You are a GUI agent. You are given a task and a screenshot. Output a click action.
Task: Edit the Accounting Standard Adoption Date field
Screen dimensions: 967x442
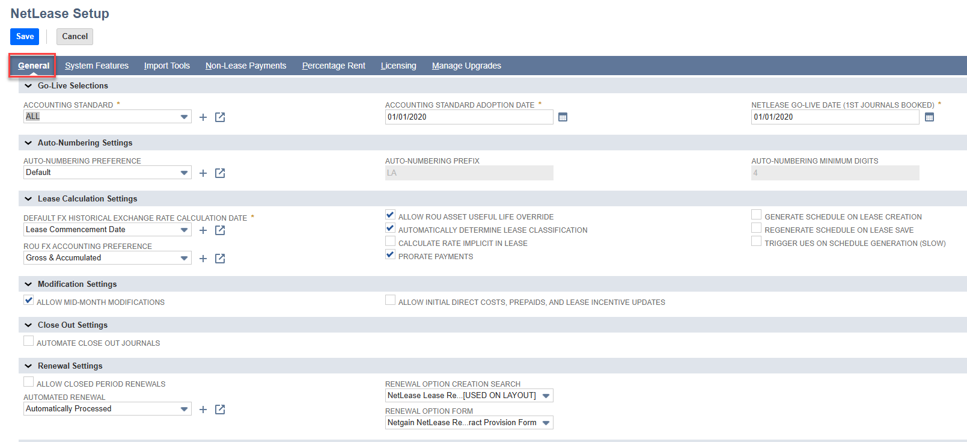tap(469, 117)
